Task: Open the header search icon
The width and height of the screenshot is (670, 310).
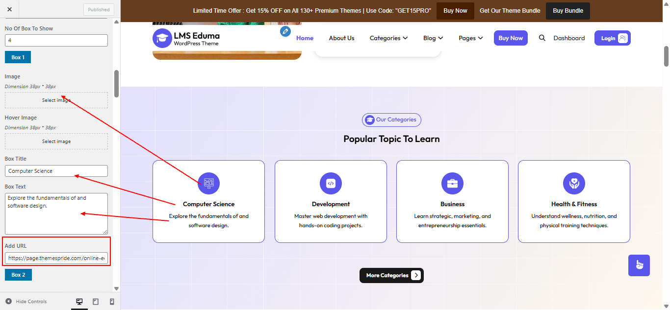Action: (541, 38)
